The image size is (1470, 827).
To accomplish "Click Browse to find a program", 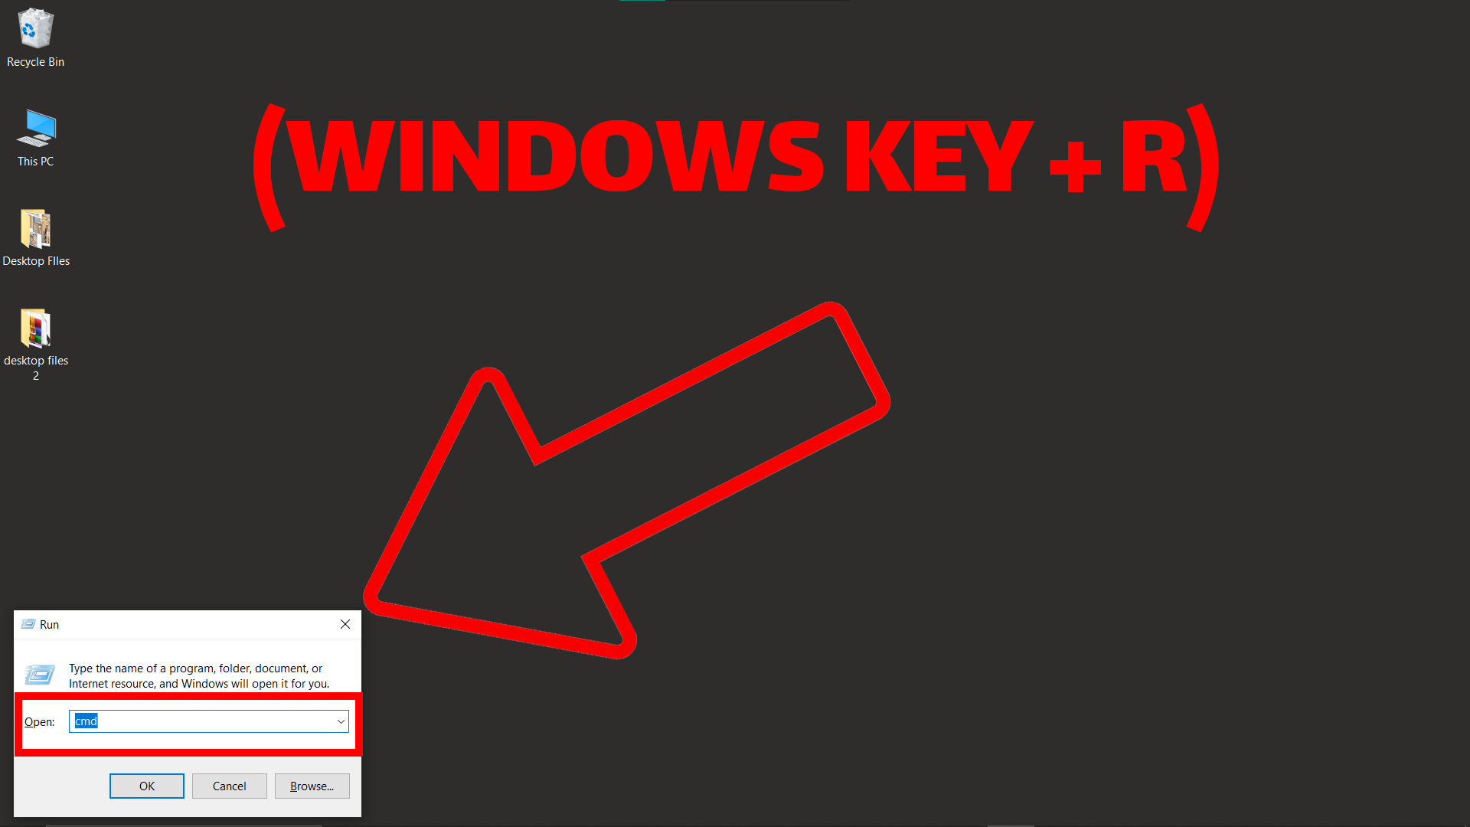I will coord(310,786).
